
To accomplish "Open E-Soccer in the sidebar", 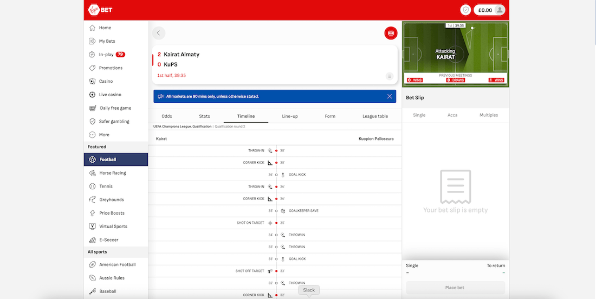I will [116, 240].
